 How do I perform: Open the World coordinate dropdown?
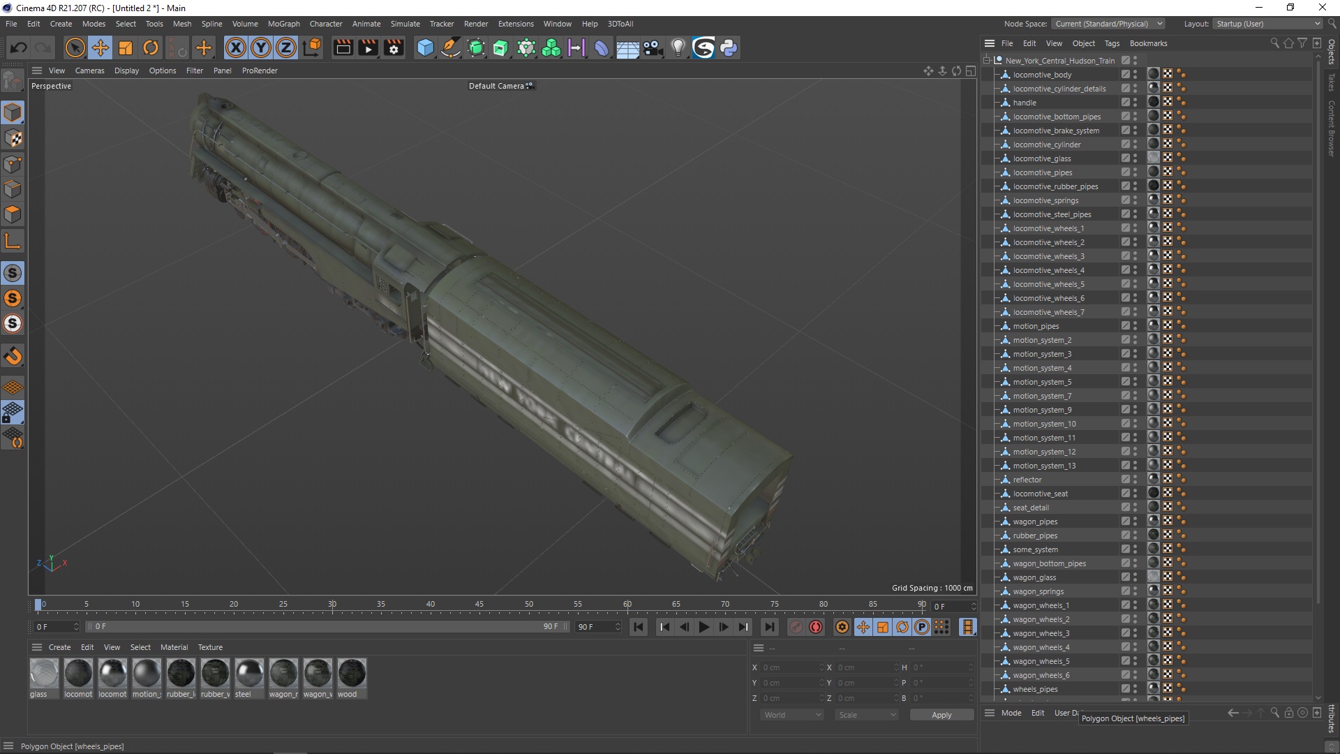coord(792,715)
